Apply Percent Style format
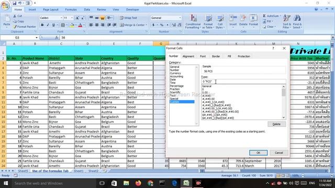This screenshot has width=335, height=188. click(162, 25)
